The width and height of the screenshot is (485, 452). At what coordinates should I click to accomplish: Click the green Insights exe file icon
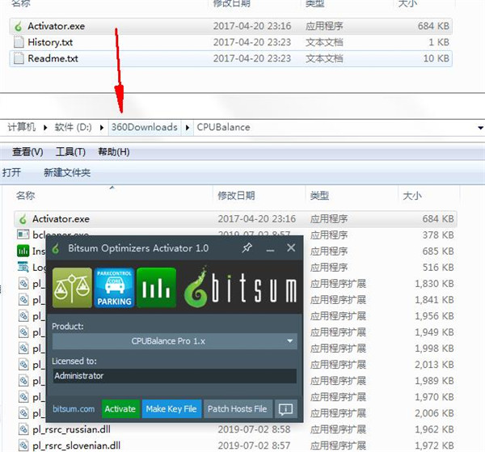(23, 251)
